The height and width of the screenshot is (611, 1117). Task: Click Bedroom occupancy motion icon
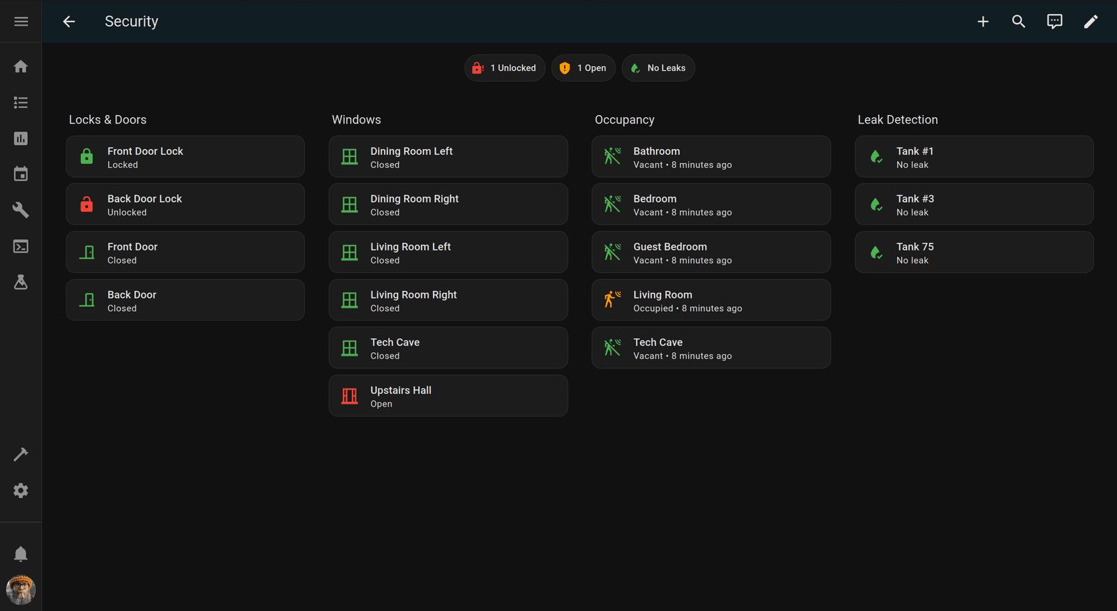click(612, 204)
